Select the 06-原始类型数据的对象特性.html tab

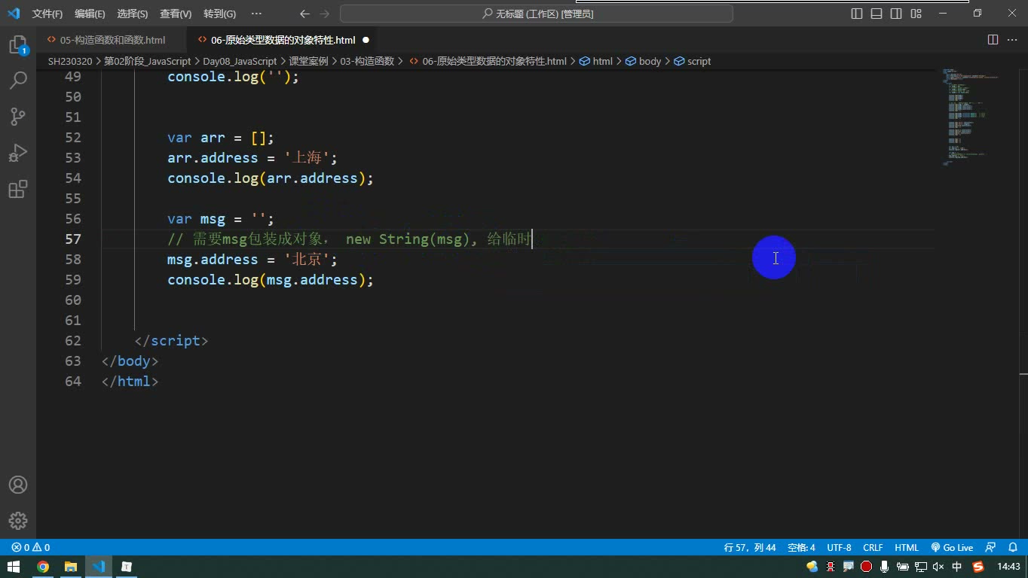[283, 40]
